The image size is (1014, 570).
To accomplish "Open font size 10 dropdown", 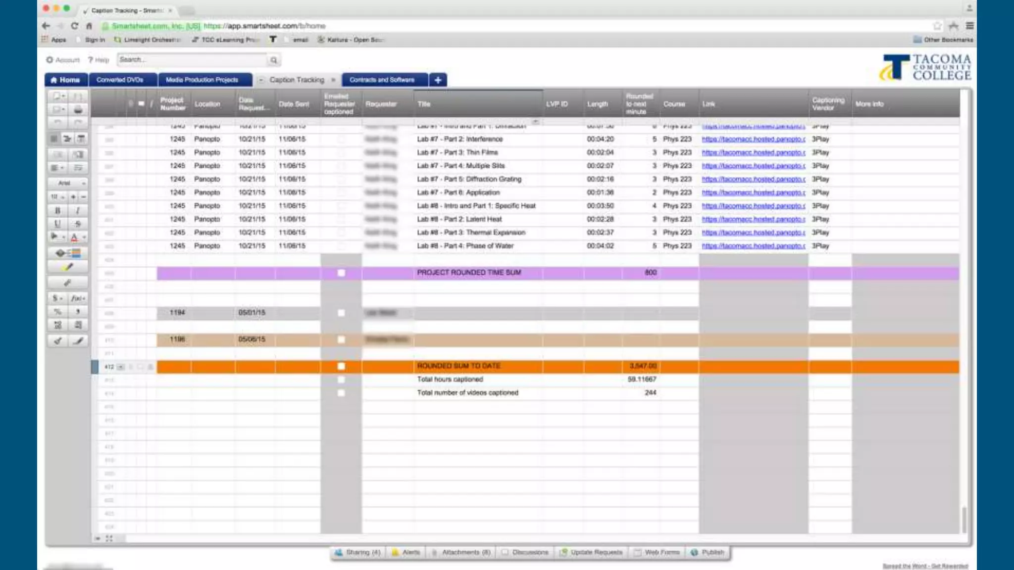I will coord(58,196).
